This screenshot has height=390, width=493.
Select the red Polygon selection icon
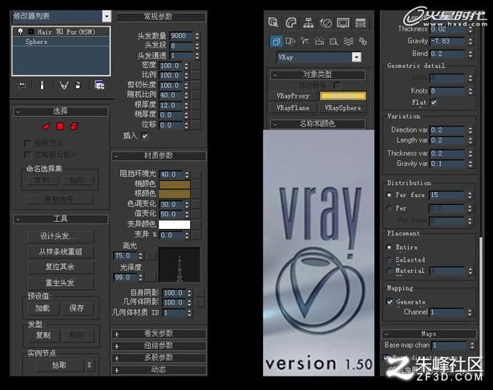(x=60, y=127)
